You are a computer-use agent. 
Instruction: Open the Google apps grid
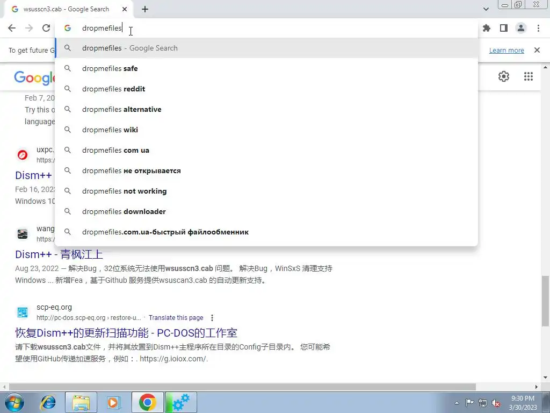(x=529, y=76)
